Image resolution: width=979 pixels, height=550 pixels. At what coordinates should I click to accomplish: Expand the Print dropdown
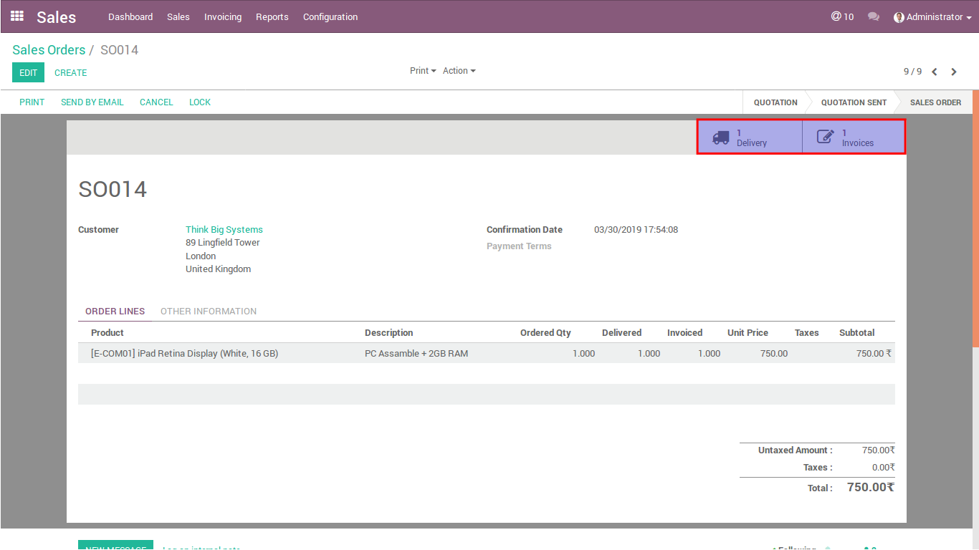click(x=423, y=71)
